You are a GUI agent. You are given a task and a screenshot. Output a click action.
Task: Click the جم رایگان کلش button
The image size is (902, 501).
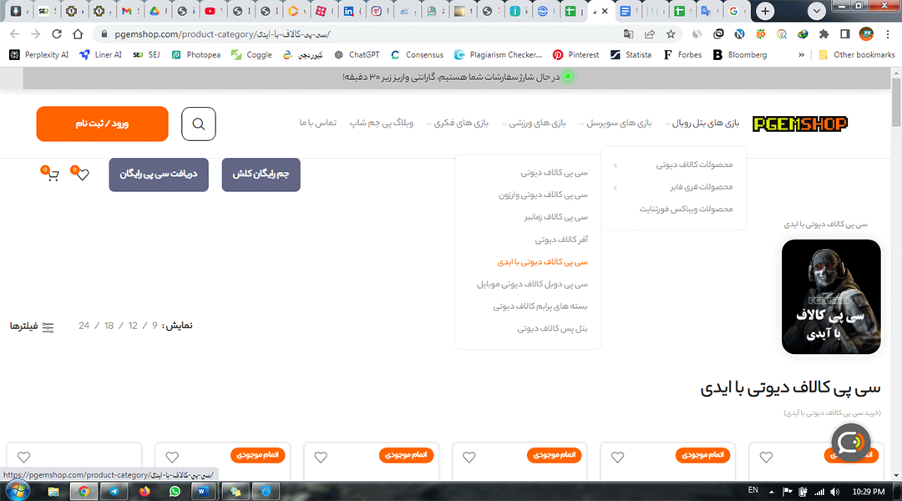tap(261, 175)
